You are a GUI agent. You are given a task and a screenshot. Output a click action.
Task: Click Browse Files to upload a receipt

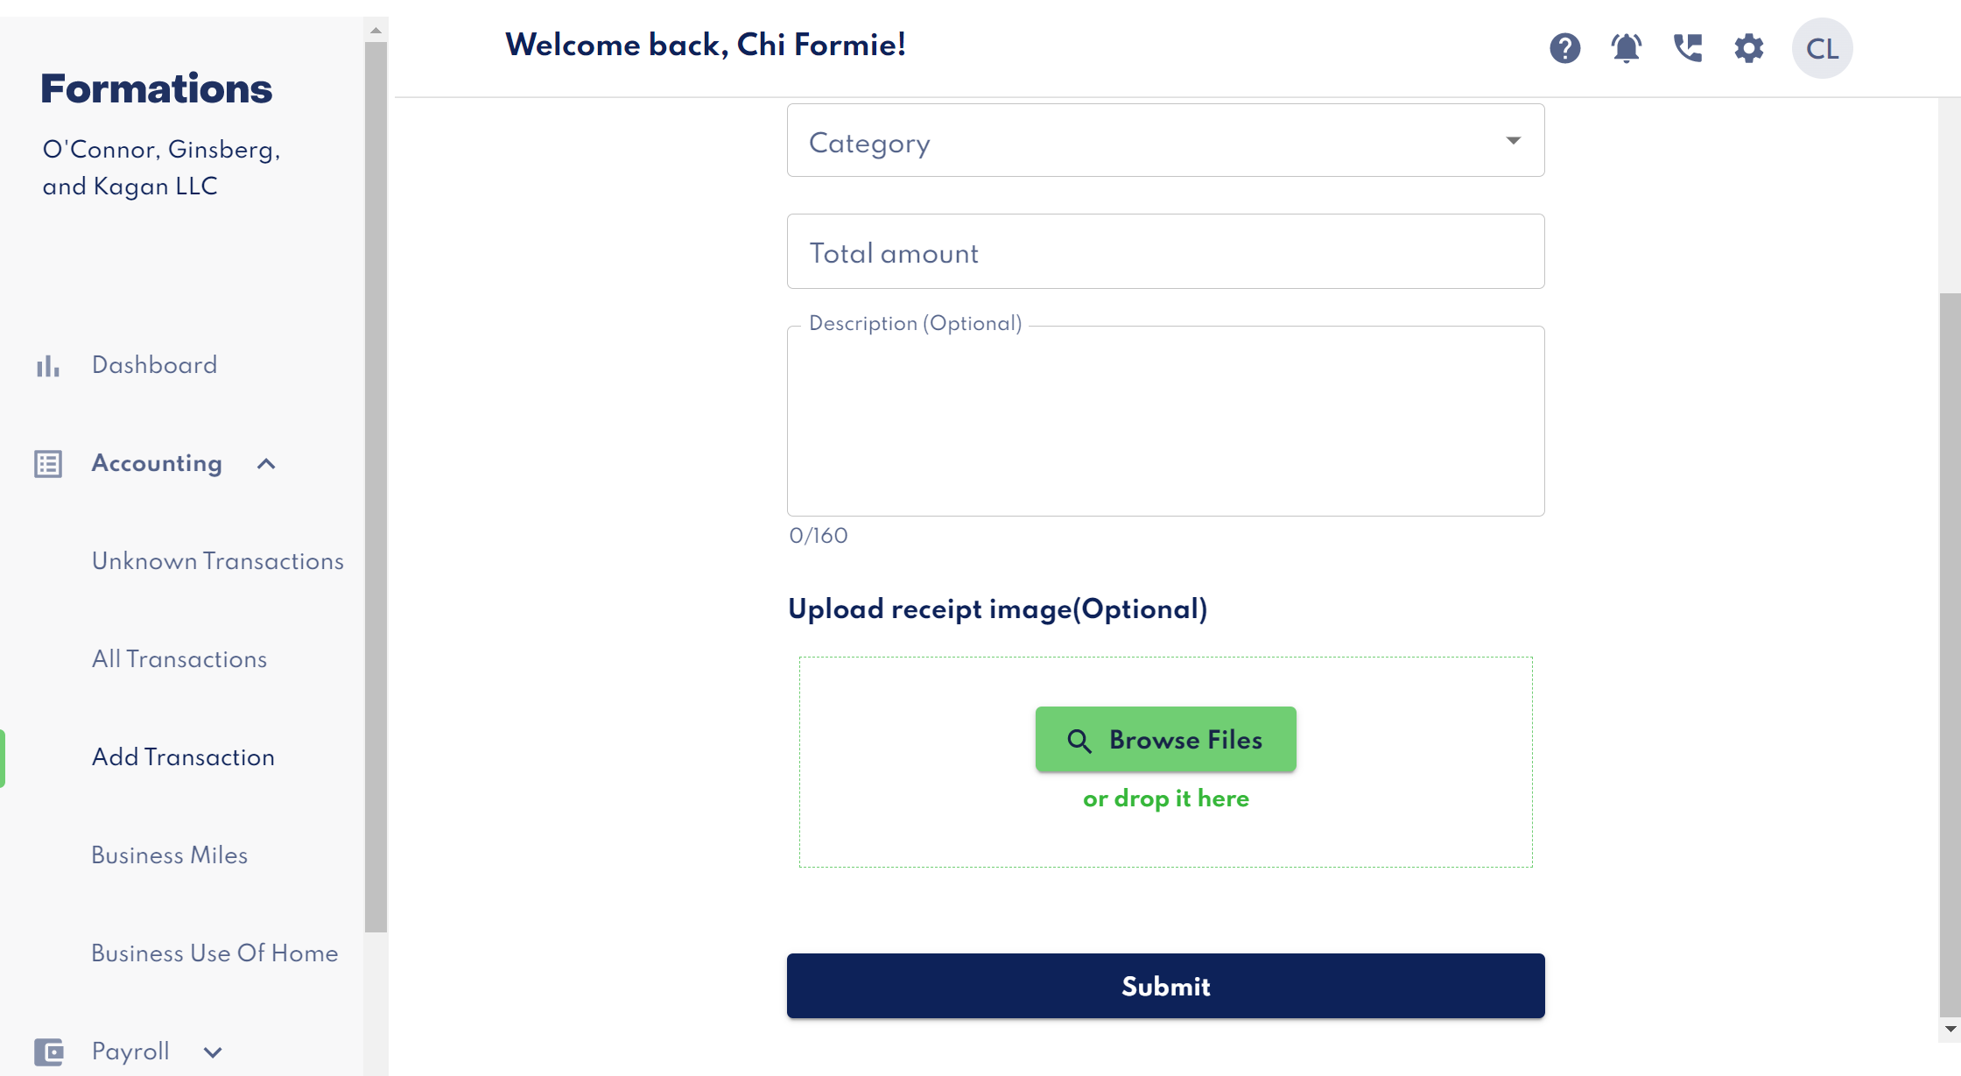point(1165,740)
